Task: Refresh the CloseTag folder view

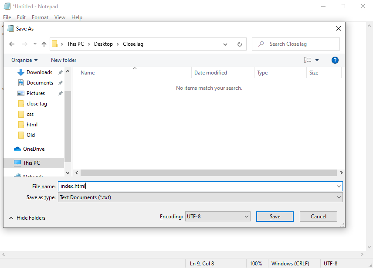Action: pyautogui.click(x=239, y=44)
